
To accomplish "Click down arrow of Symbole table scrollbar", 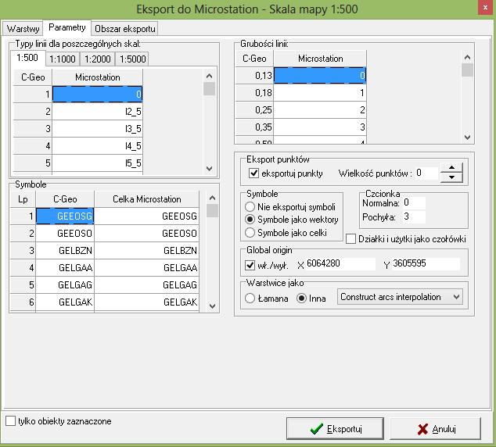I will point(212,306).
